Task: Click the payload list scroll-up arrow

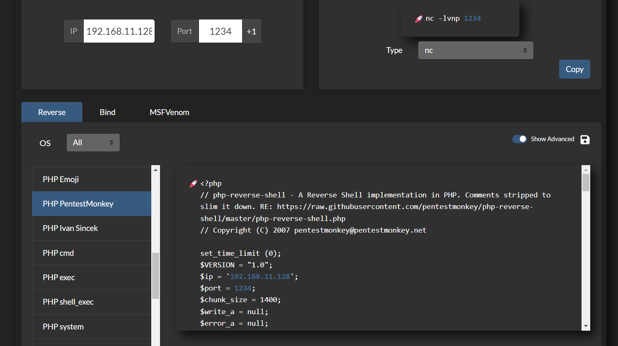Action: (155, 170)
